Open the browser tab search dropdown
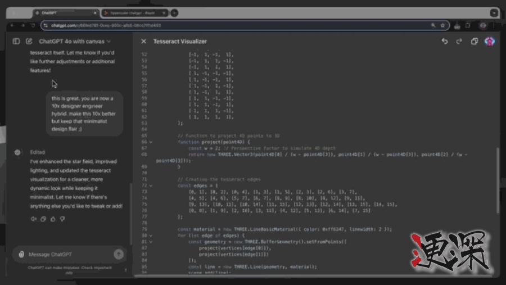 [x=494, y=13]
